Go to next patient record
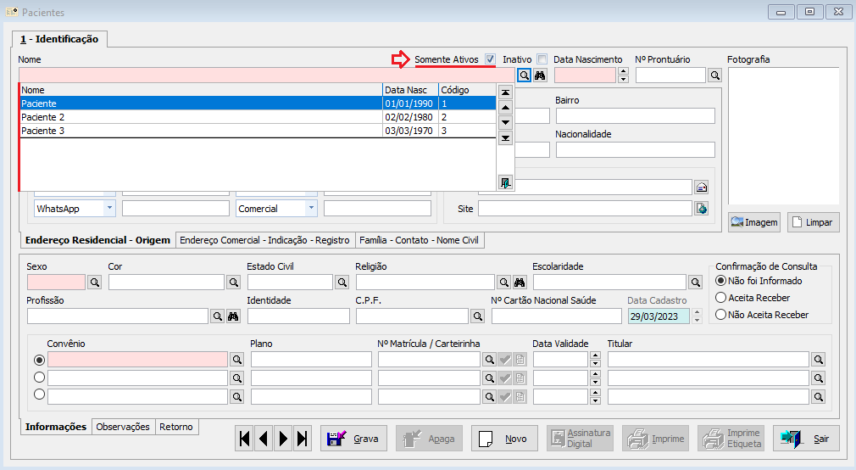Image resolution: width=856 pixels, height=470 pixels. 283,439
